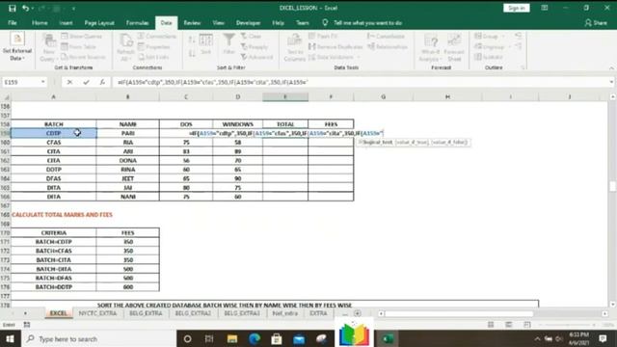Open Windows Start menu
The width and height of the screenshot is (617, 347).
click(x=10, y=338)
